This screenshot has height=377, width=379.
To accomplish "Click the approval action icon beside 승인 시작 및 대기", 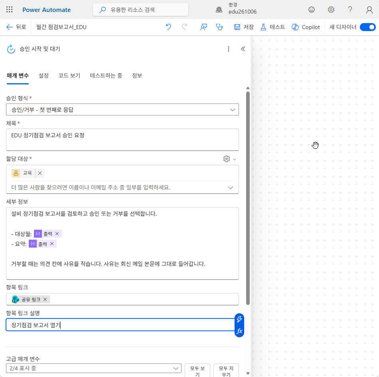I will (x=11, y=49).
